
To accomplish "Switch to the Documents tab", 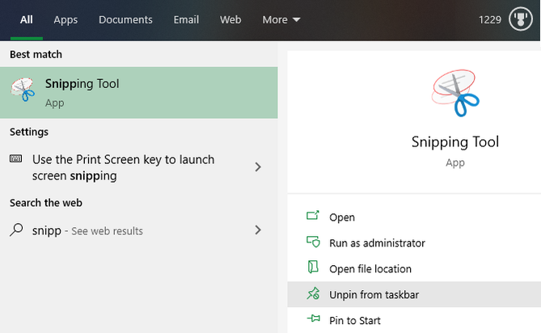I will coord(125,20).
